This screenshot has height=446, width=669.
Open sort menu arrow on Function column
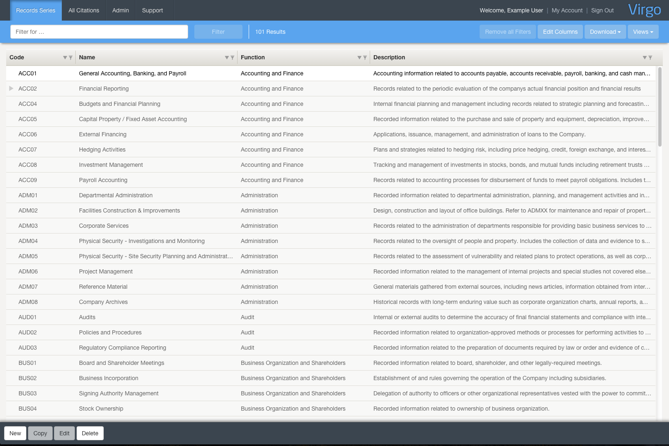359,58
